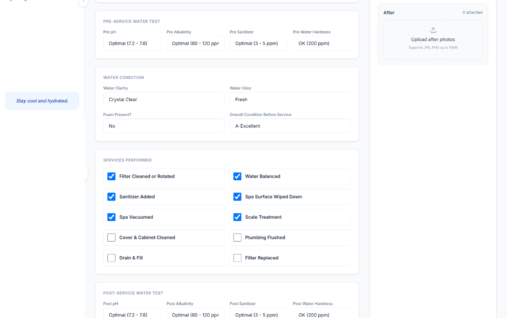Open Post pH dropdown

[x=132, y=313]
